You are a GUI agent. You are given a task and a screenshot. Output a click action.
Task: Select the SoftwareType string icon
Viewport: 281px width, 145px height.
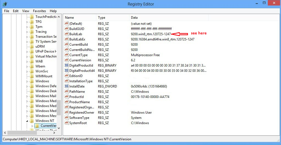pos(67,118)
